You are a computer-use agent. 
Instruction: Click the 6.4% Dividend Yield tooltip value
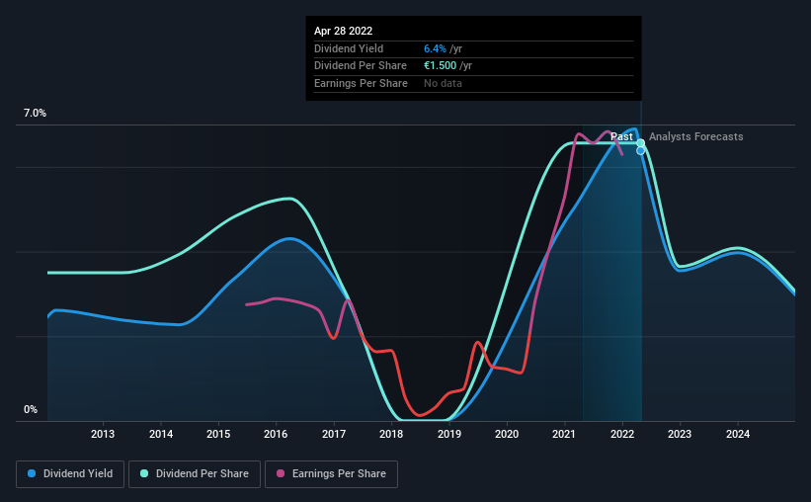pos(435,48)
